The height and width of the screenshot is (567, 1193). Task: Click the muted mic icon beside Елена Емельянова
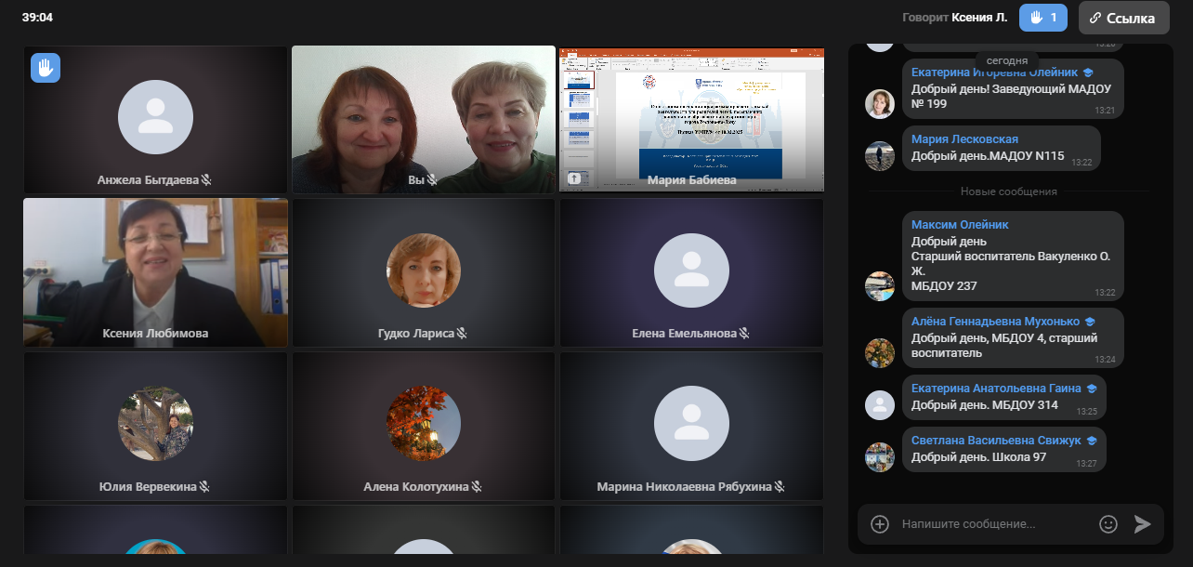point(744,334)
